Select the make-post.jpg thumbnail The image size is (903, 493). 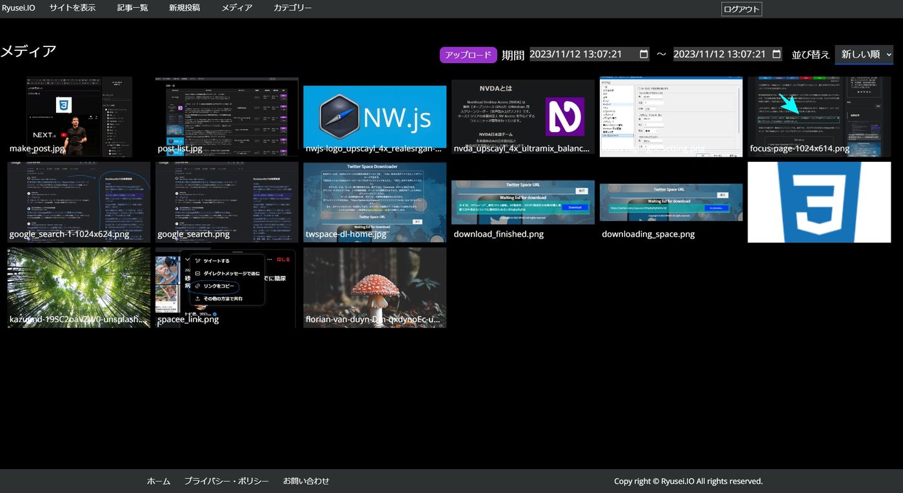point(79,117)
